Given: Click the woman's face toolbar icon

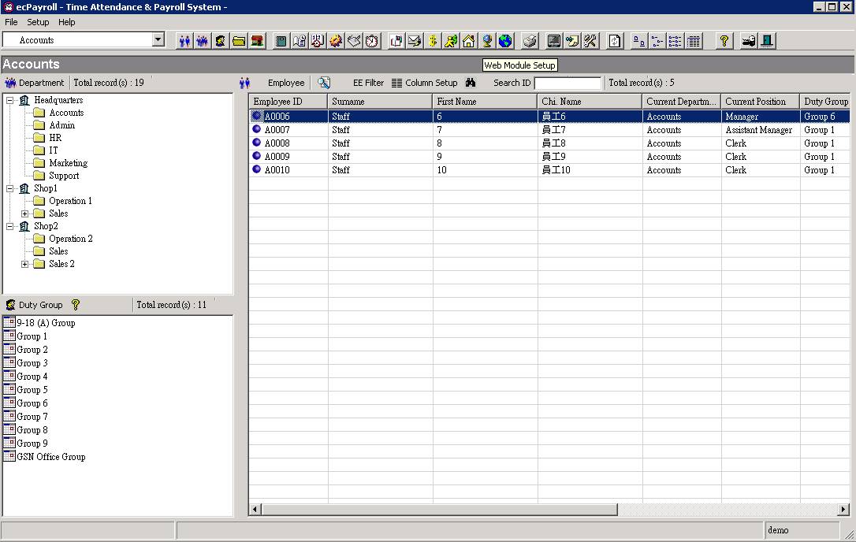Looking at the screenshot, I should [221, 41].
